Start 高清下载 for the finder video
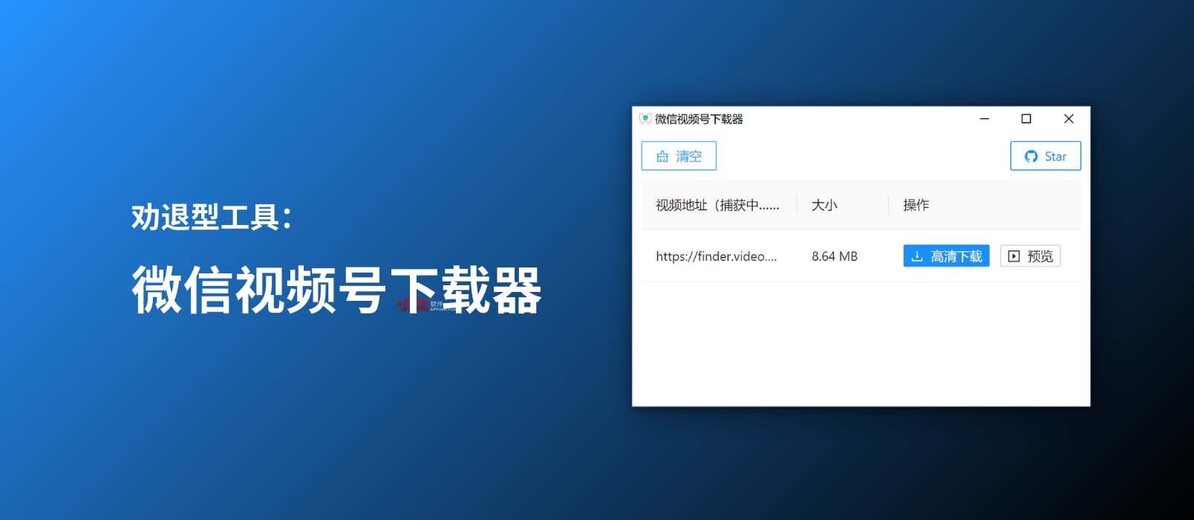1194x520 pixels. coord(946,256)
